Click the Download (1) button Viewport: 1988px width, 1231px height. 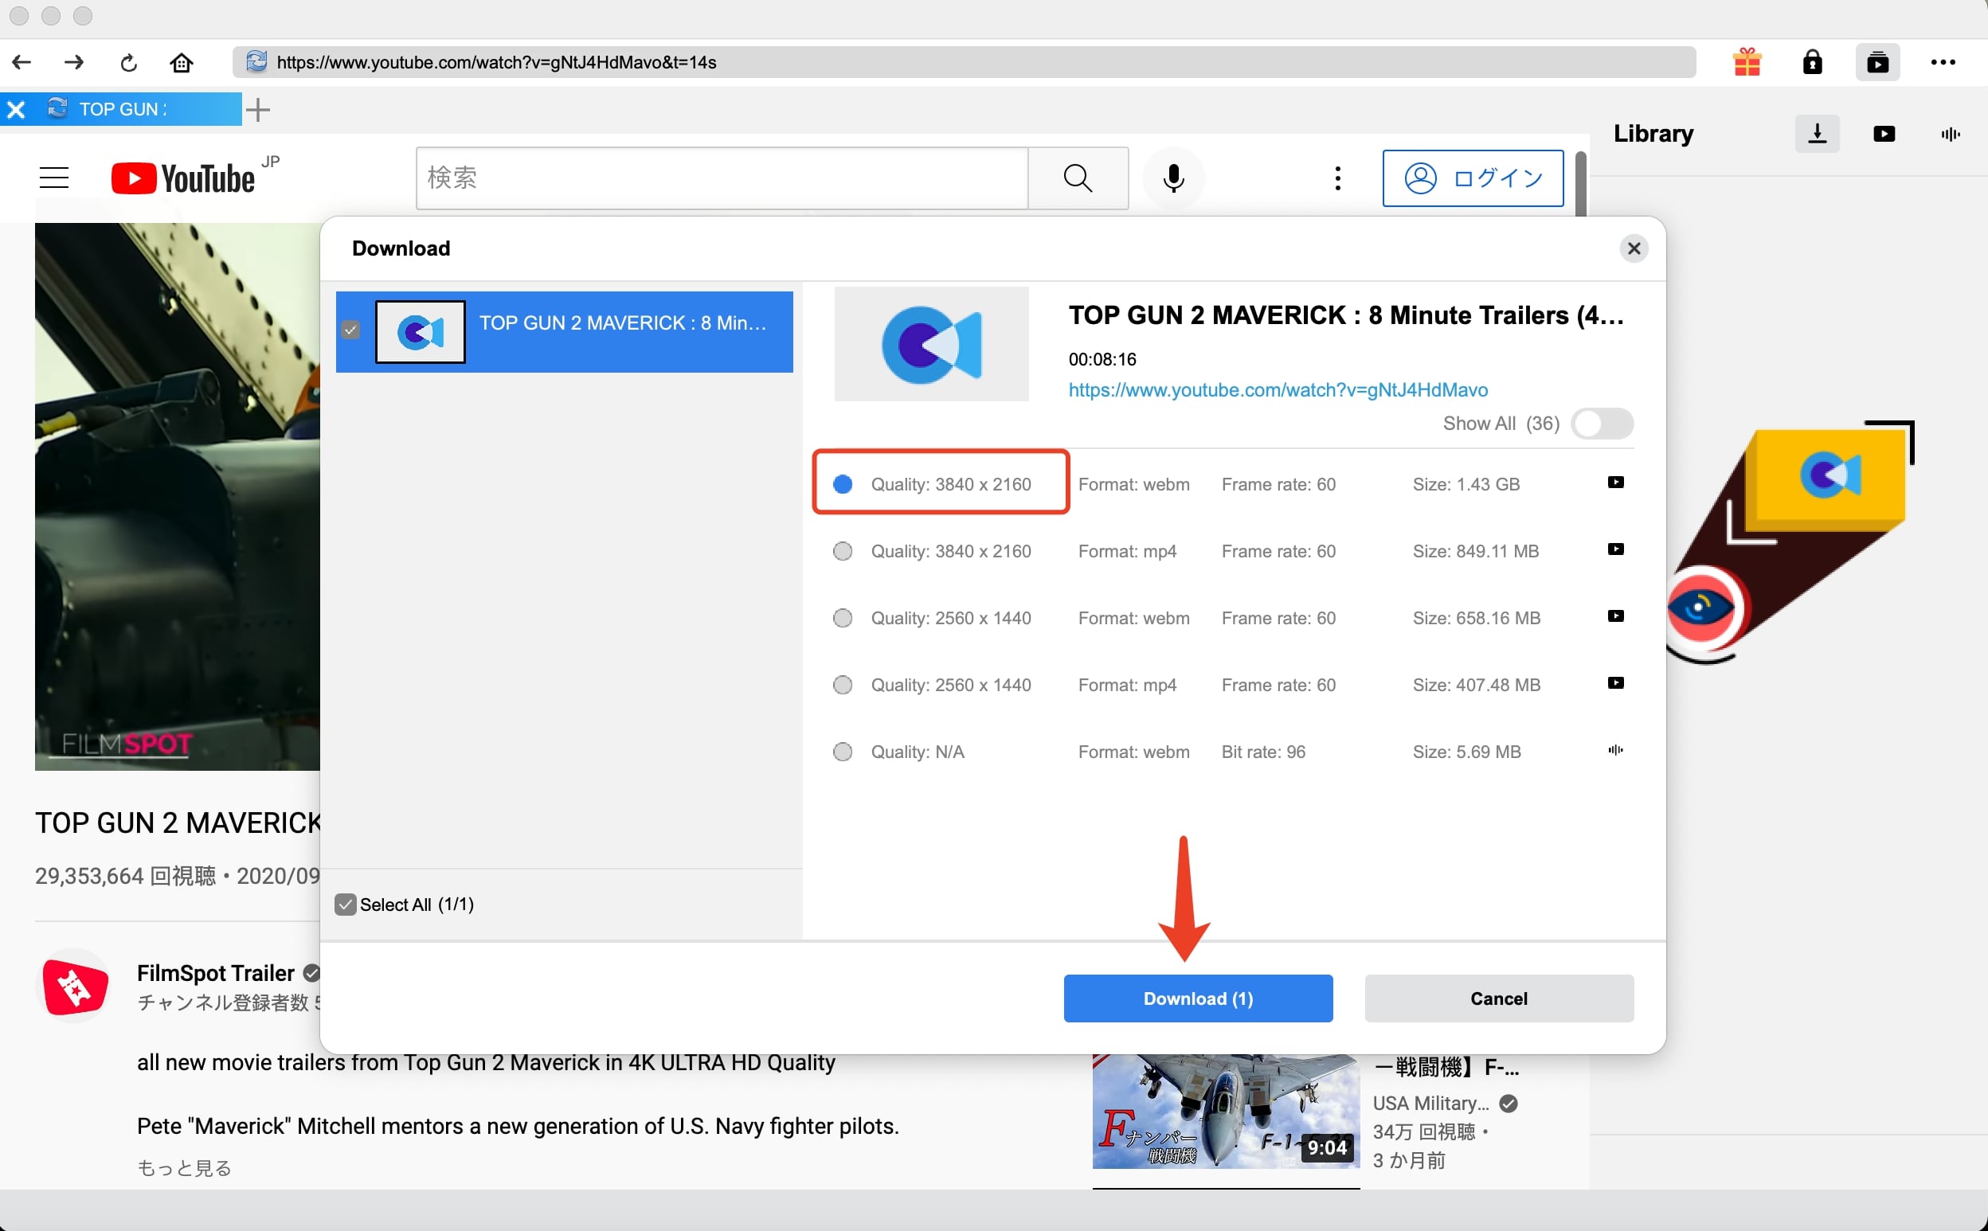tap(1197, 998)
